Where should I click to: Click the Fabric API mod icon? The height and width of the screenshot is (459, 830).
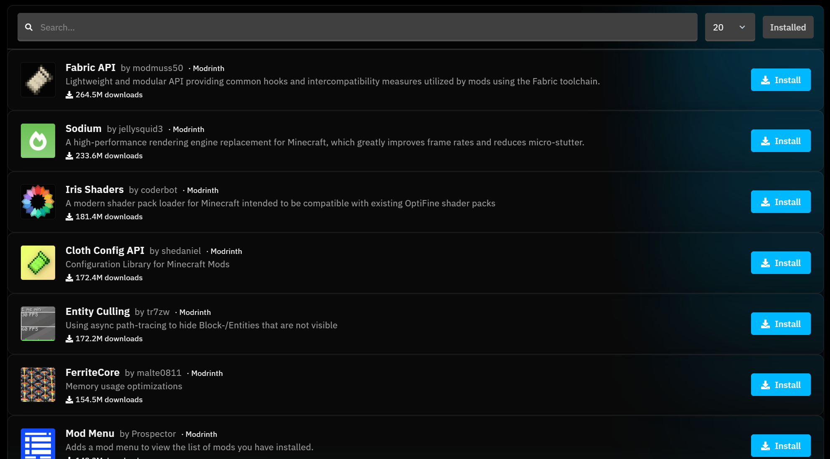pyautogui.click(x=38, y=80)
